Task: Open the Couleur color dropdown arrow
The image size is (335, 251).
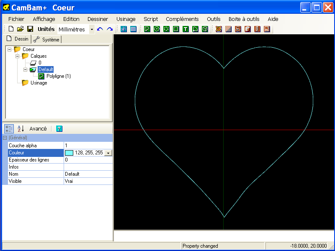Action: (108, 153)
